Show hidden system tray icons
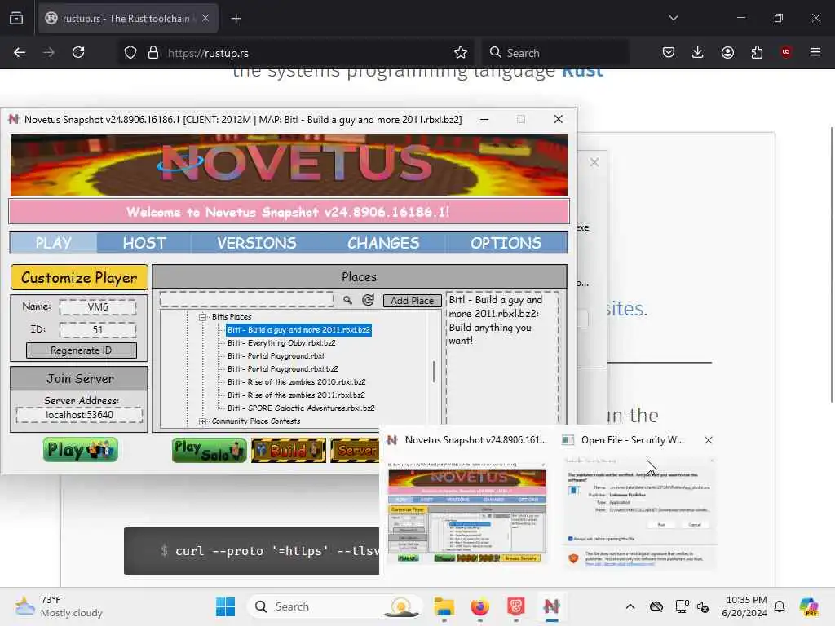Screen dimensions: 835x626 pyautogui.click(x=630, y=606)
